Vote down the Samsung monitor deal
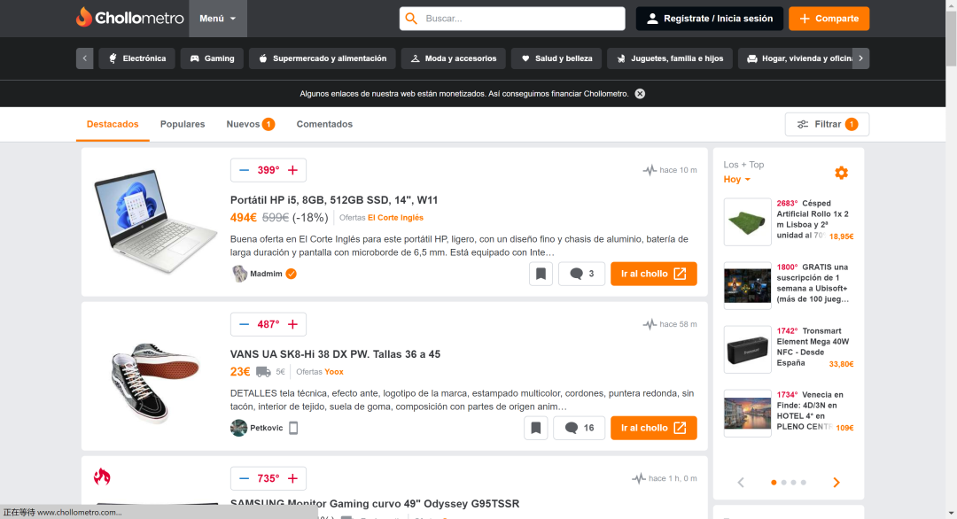The height and width of the screenshot is (519, 957). [x=245, y=479]
